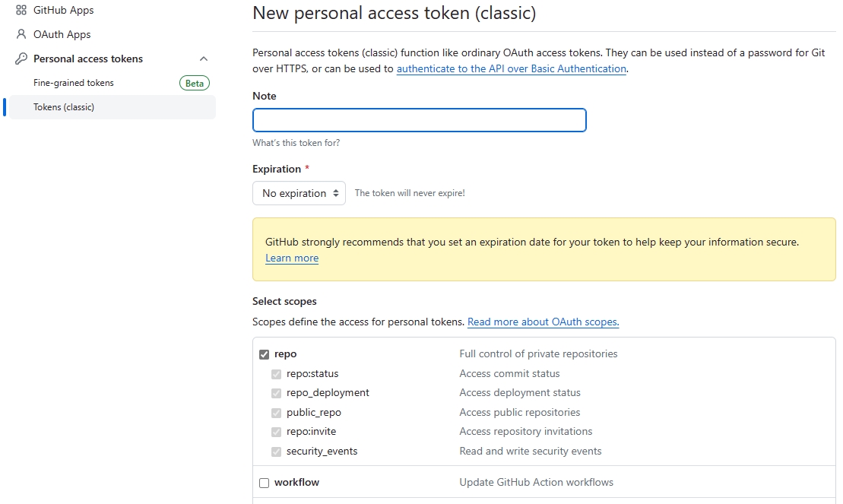Uncheck the repo scope checkbox
Image resolution: width=843 pixels, height=504 pixels.
(265, 354)
